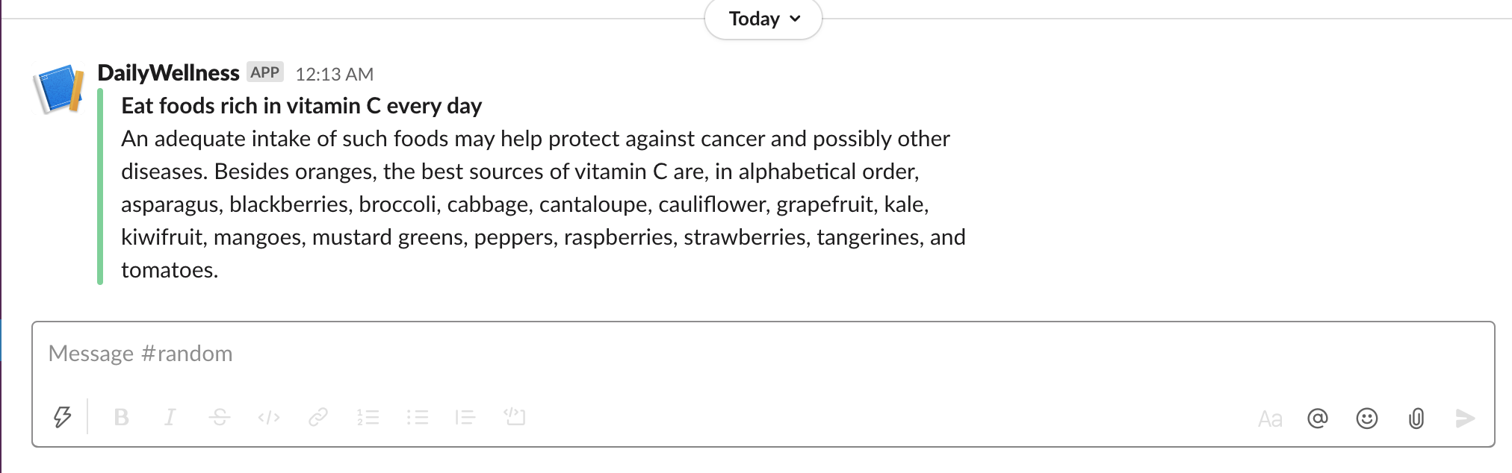The image size is (1512, 473).
Task: Apply blockquote formatting
Action: tap(465, 417)
